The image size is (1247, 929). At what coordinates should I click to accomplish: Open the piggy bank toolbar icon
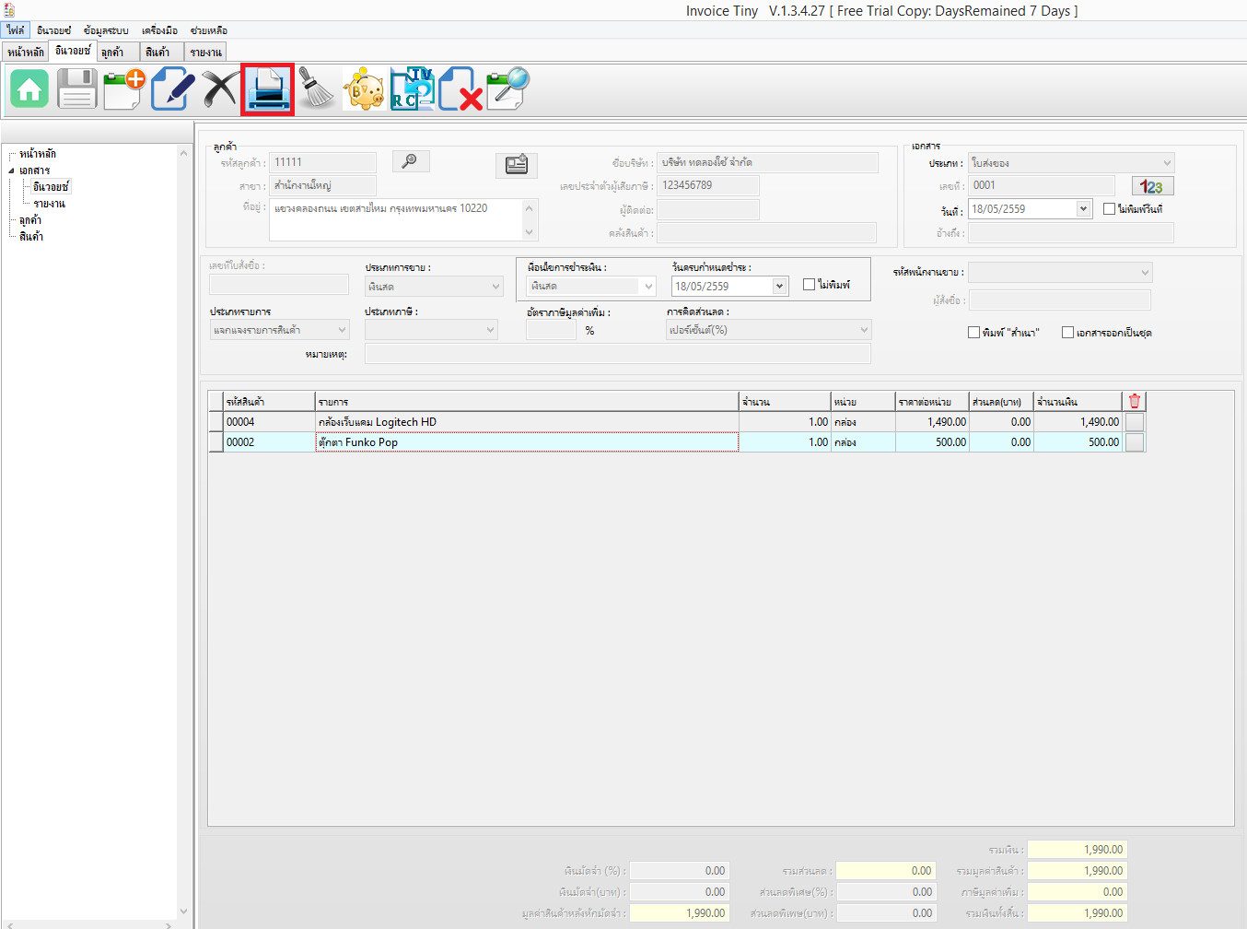pos(364,89)
